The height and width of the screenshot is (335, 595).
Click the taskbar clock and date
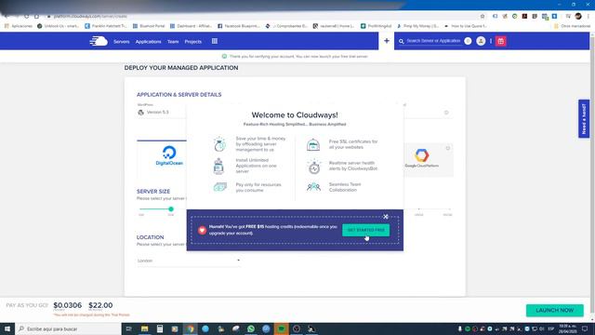pyautogui.click(x=567, y=328)
